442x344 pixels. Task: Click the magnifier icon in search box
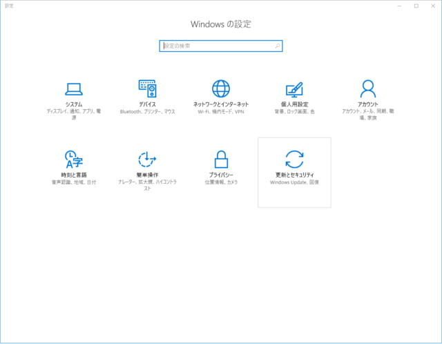[x=278, y=46]
